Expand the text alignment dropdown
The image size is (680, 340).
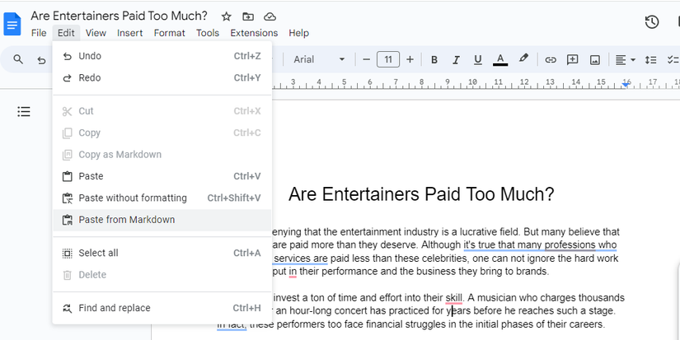click(x=626, y=59)
